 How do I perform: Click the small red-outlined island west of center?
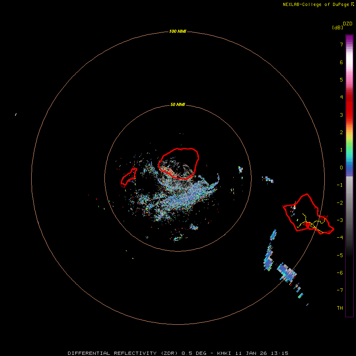pyautogui.click(x=129, y=178)
